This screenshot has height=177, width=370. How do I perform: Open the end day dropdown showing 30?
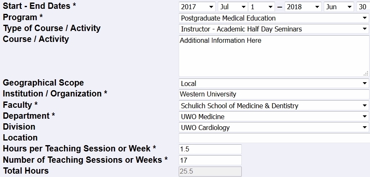[x=363, y=7]
